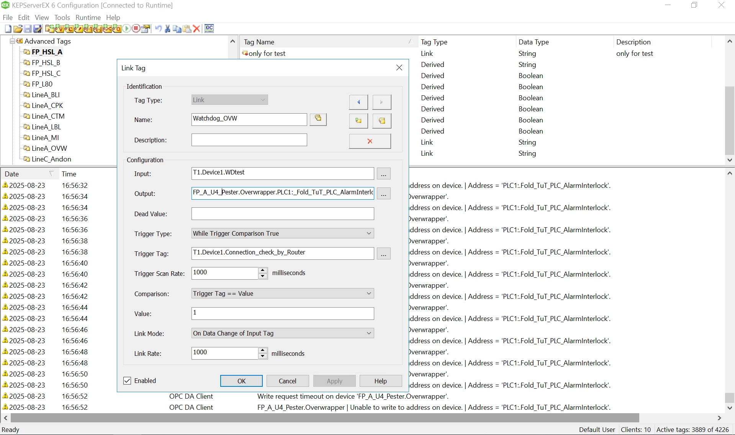Viewport: 735px width, 435px height.
Task: Sort event log by Date column header
Action: [x=29, y=174]
